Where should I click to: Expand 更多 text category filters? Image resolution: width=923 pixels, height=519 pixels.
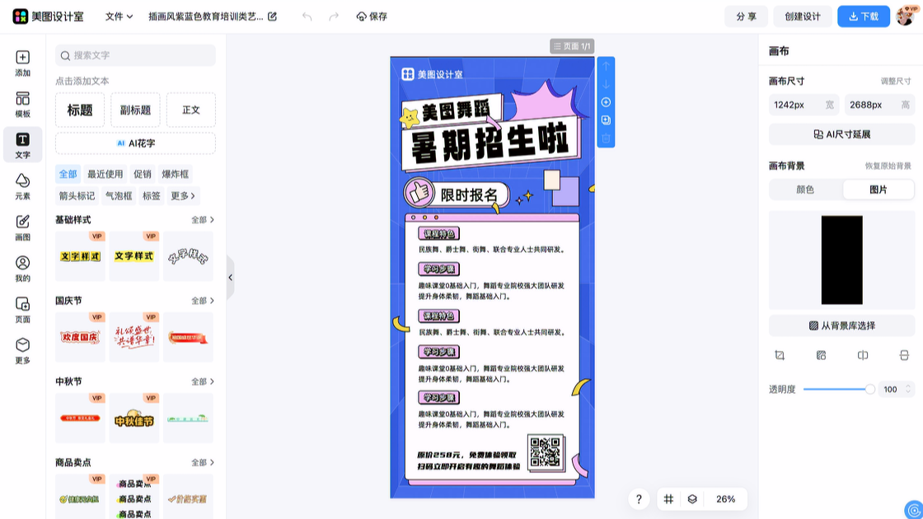click(183, 196)
